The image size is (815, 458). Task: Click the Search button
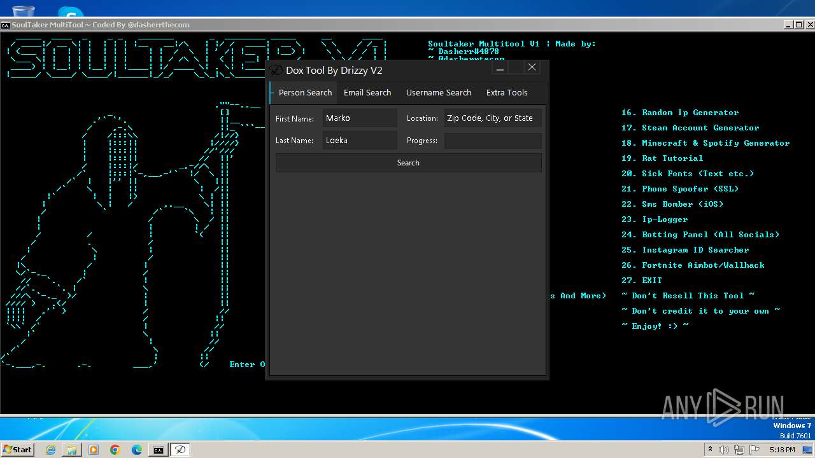[408, 163]
